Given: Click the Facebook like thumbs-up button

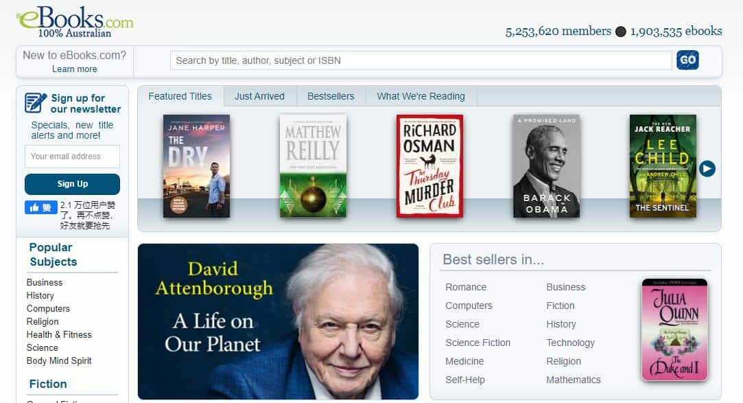Looking at the screenshot, I should tap(40, 207).
